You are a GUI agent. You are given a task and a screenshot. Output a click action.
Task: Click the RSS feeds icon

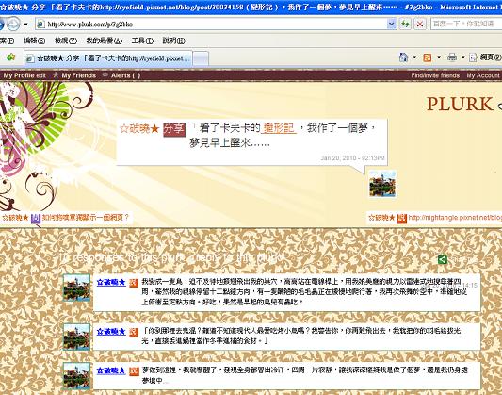click(428, 58)
